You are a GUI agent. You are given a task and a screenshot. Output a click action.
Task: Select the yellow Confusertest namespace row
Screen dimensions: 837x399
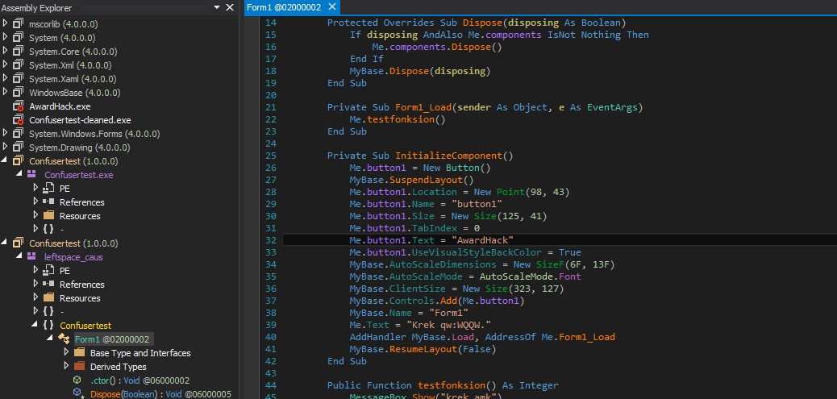tap(85, 326)
